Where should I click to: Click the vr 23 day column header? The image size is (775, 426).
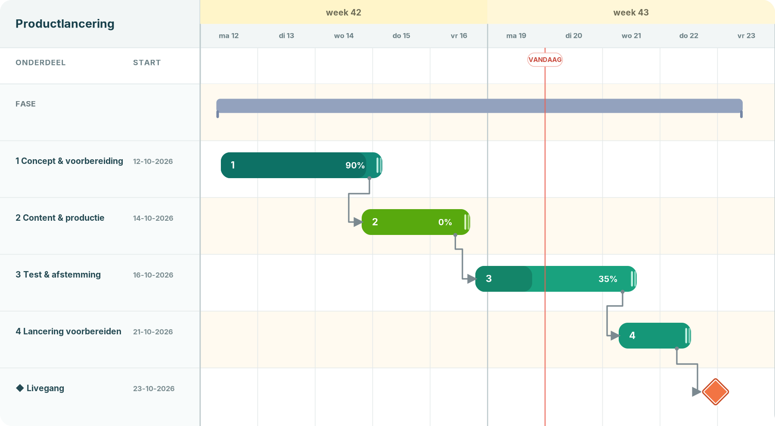click(x=746, y=36)
